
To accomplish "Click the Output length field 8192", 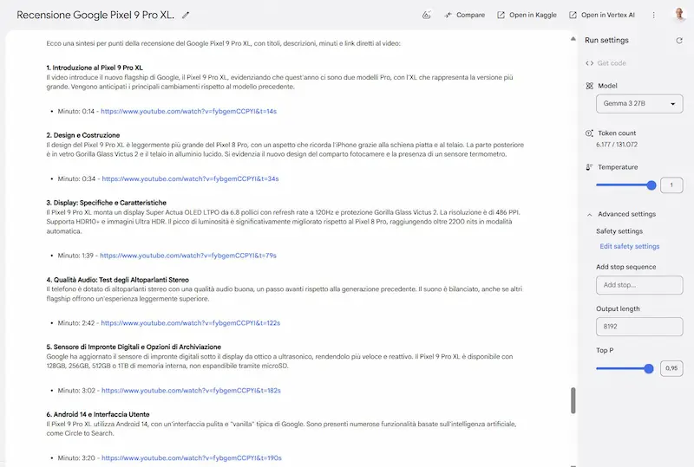I will click(x=639, y=327).
